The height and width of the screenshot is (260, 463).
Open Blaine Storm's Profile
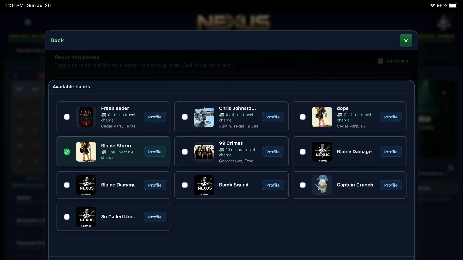click(x=155, y=152)
